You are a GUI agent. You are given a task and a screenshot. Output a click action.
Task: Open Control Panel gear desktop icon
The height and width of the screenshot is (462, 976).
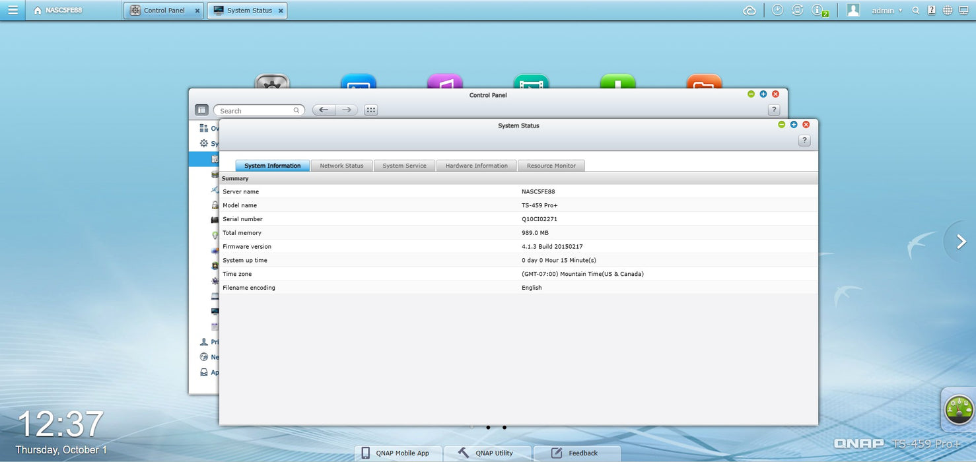coord(272,81)
